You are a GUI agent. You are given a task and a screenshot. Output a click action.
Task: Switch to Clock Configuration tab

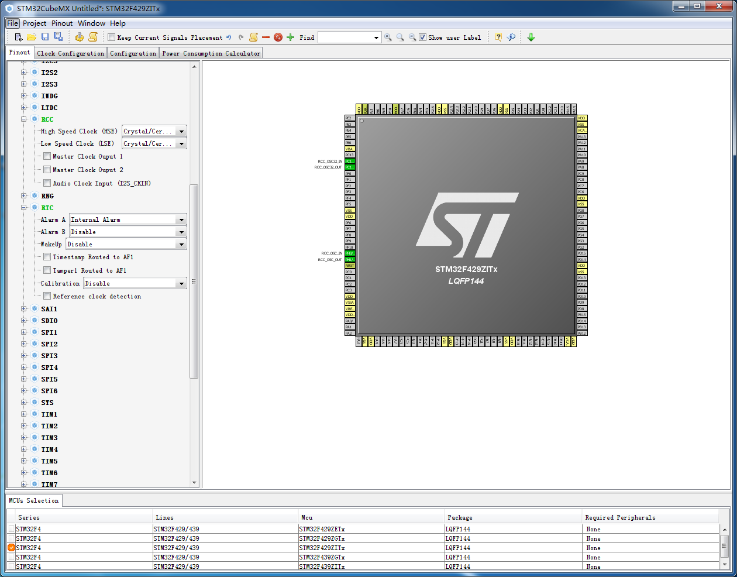tap(71, 53)
